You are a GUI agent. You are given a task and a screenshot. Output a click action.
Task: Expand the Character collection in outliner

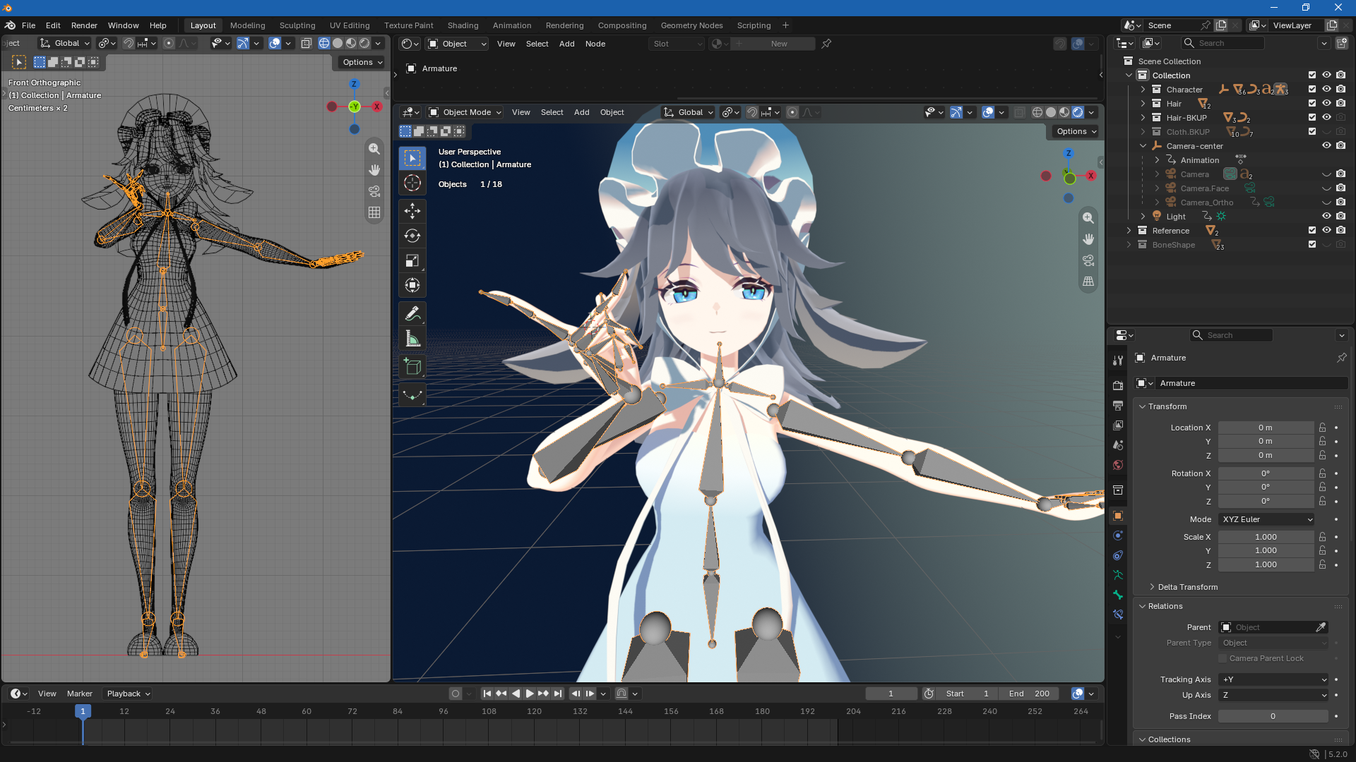tap(1143, 90)
